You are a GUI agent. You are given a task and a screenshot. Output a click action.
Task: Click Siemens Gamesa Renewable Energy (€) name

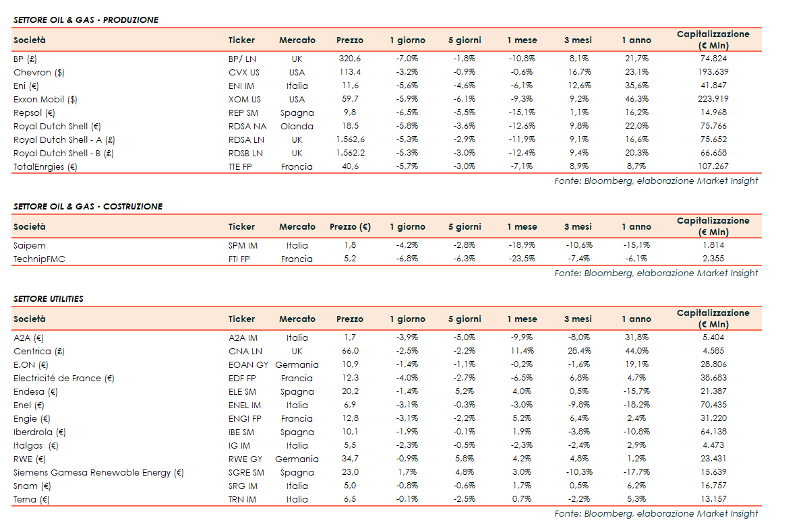coord(98,472)
